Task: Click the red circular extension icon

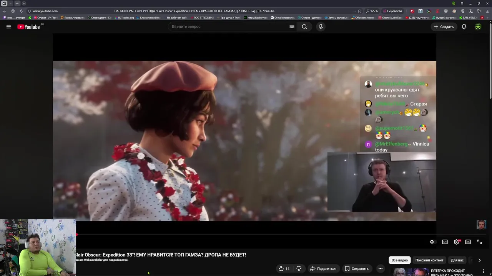Action: coord(412,11)
